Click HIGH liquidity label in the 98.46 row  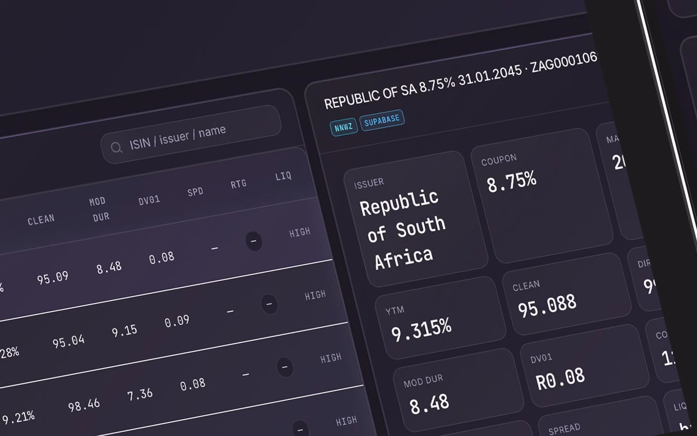point(331,358)
